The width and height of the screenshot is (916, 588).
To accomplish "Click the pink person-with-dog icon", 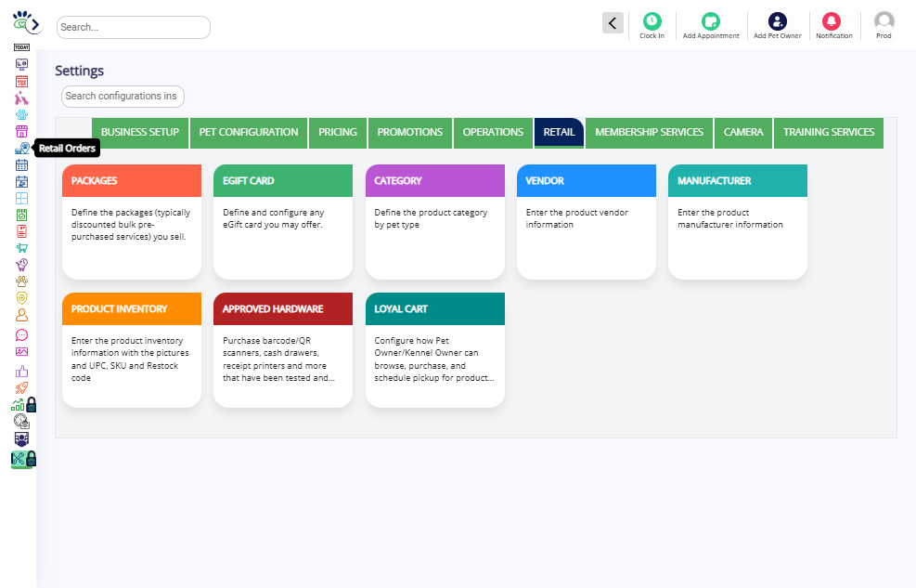I will click(x=21, y=98).
